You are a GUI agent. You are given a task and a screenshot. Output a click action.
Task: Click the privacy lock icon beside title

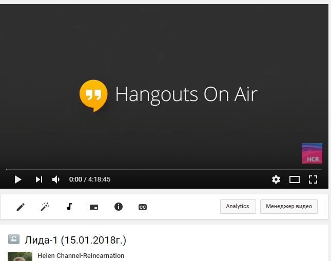click(x=14, y=239)
